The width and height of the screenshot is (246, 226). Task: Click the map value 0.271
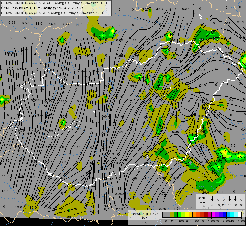[x=186, y=9]
